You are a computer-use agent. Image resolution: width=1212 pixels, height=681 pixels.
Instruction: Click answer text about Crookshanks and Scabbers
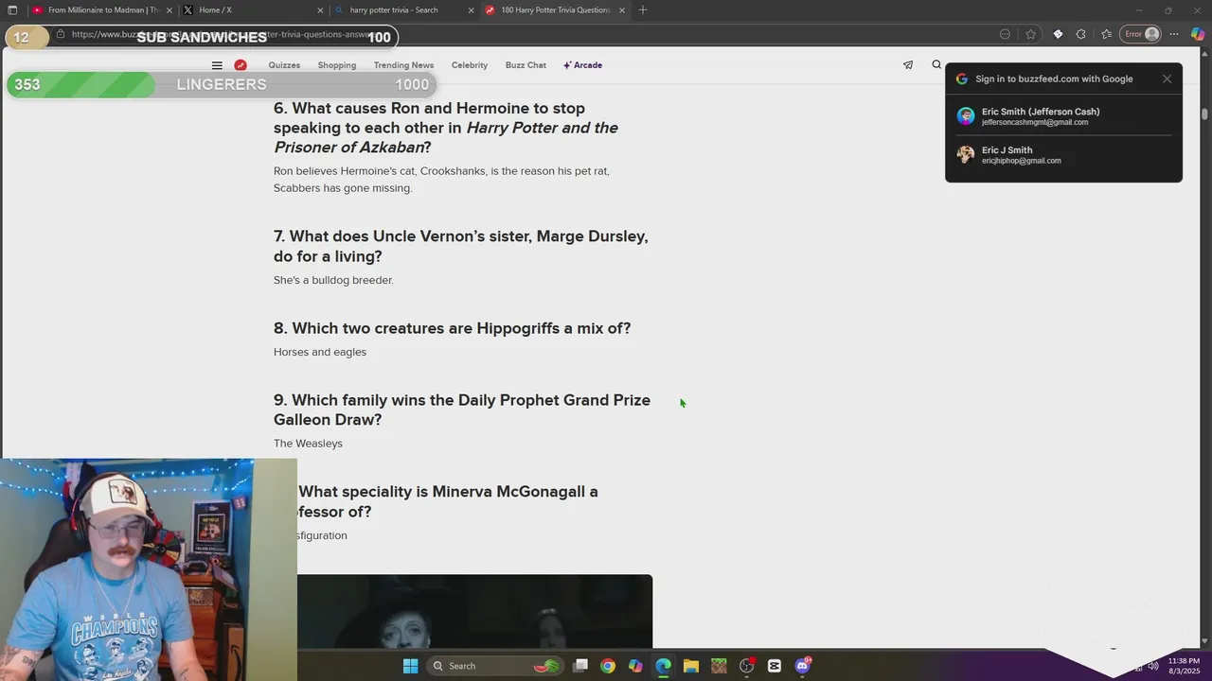coord(441,180)
